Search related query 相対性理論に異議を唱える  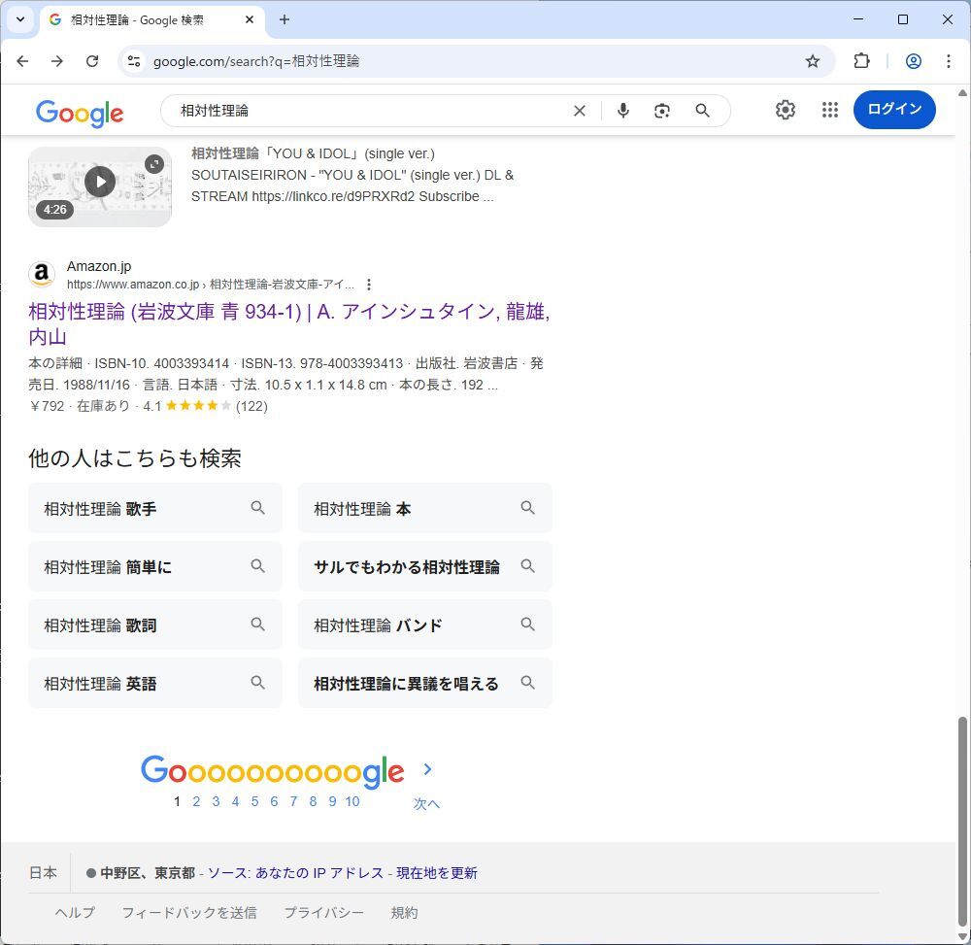(x=425, y=683)
